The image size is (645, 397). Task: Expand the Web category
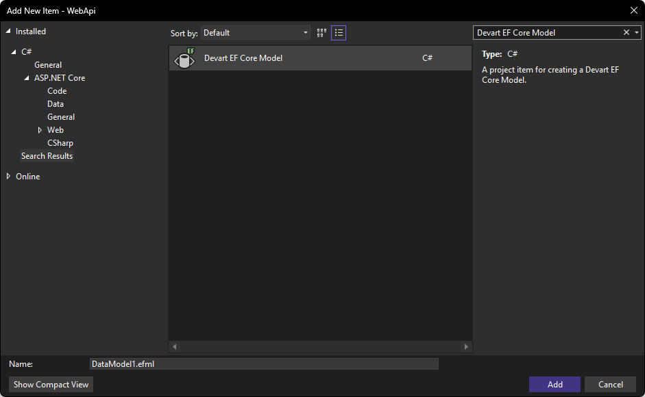[x=40, y=129]
